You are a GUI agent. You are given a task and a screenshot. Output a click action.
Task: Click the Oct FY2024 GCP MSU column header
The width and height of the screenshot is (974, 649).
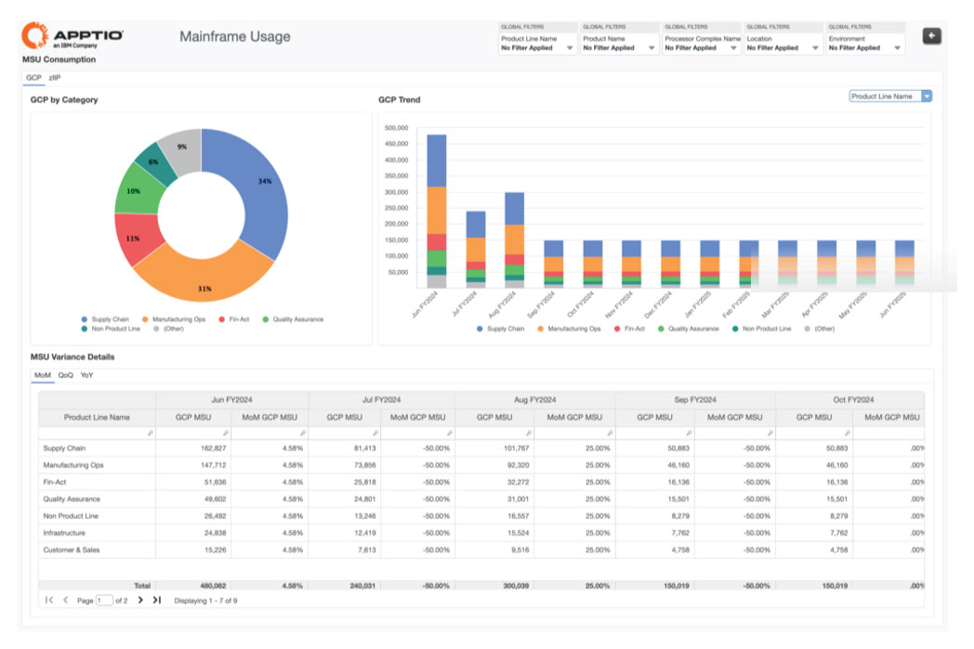tap(814, 417)
